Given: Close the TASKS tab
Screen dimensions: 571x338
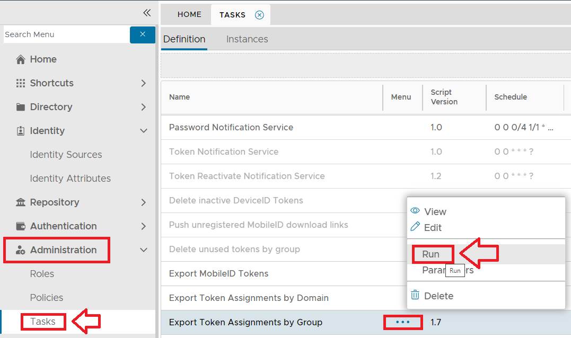Looking at the screenshot, I should [x=259, y=15].
